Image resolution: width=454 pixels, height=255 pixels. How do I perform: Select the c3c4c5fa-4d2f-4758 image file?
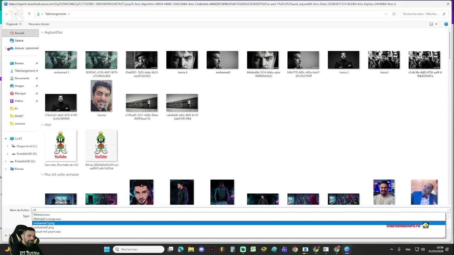tap(424, 64)
